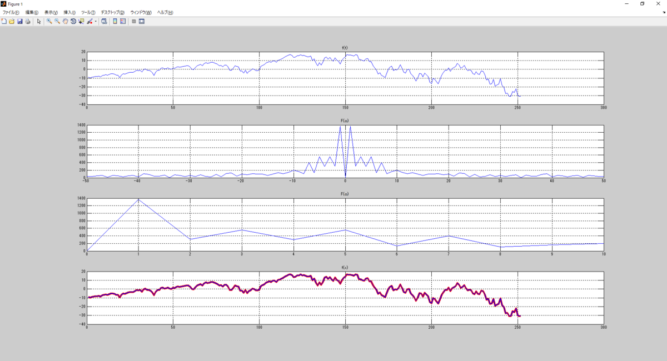Print the figure with the printer icon
The height and width of the screenshot is (361, 667).
[x=27, y=21]
